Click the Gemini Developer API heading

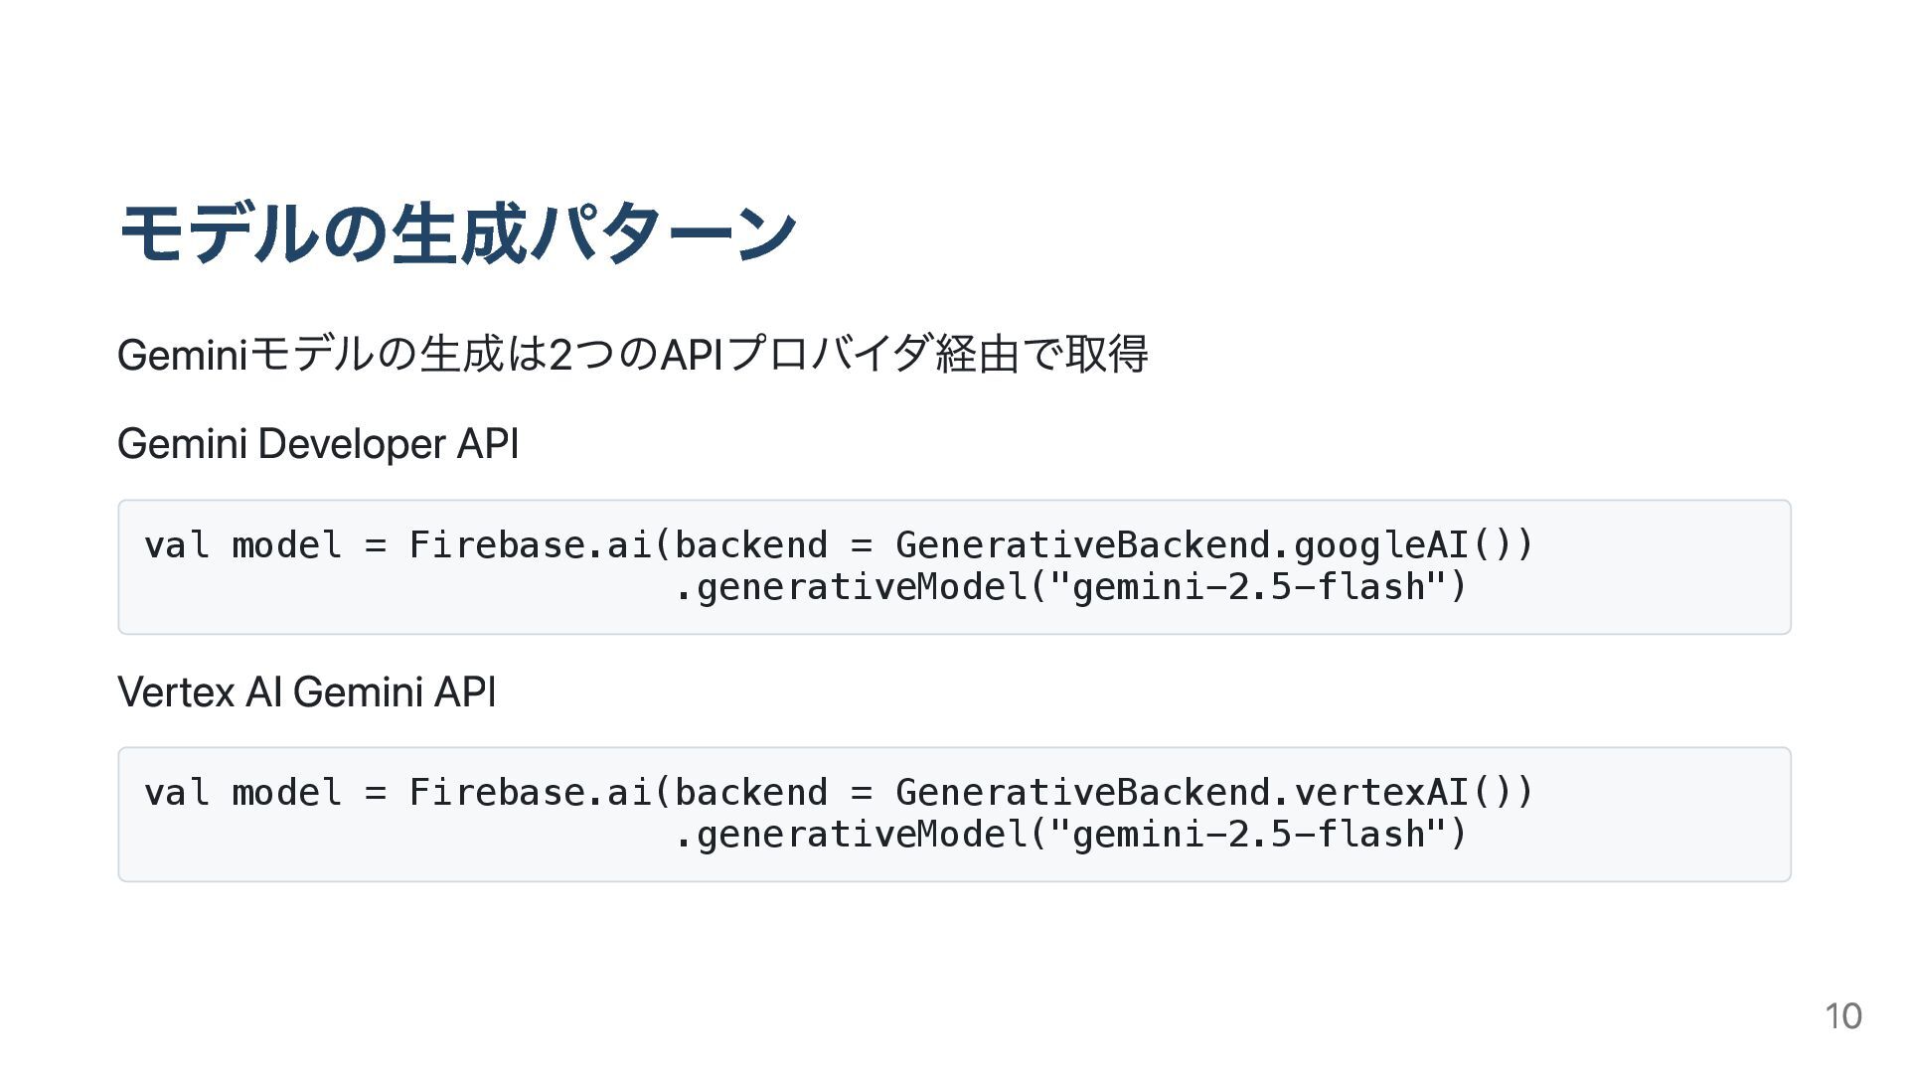[318, 444]
